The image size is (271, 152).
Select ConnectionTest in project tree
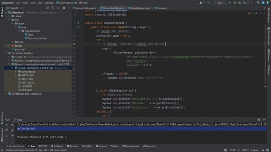pos(38,38)
